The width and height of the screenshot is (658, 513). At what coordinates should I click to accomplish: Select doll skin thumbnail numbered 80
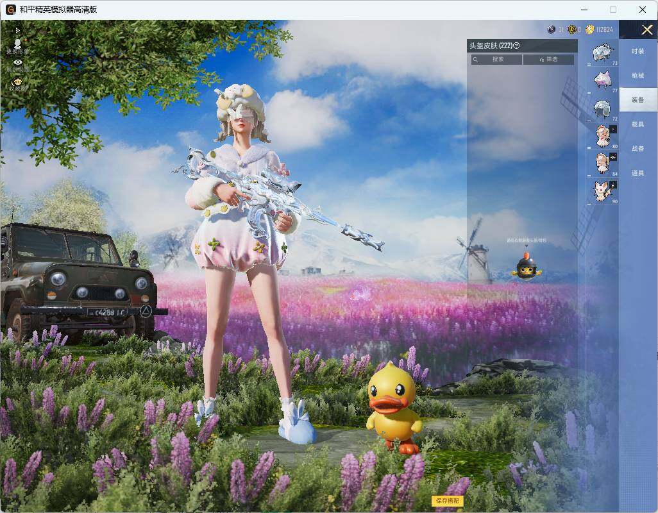coord(603,137)
